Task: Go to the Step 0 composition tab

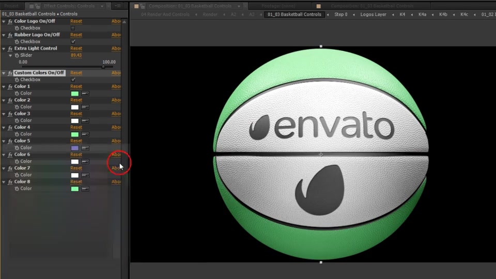Action: [x=340, y=14]
